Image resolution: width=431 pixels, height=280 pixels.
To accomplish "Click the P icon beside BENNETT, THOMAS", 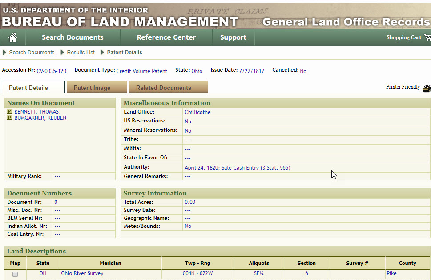I will point(10,111).
